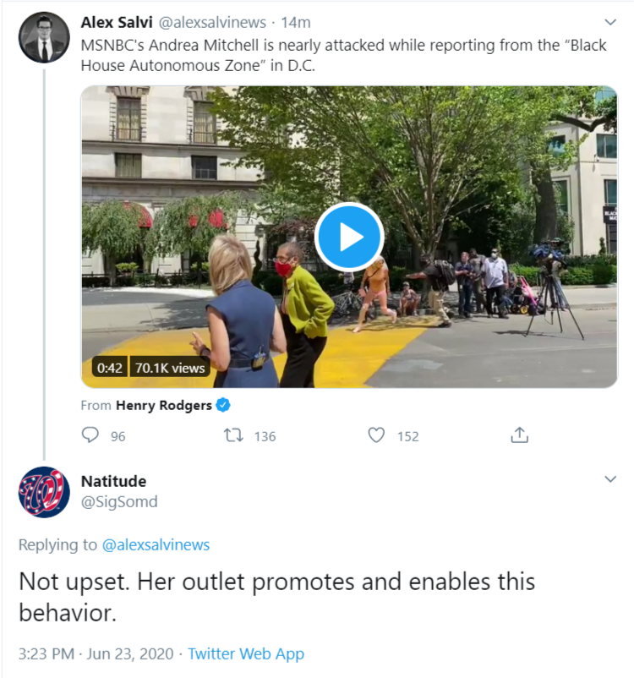Expand options chevron on Natitude's reply
The width and height of the screenshot is (634, 678).
click(610, 479)
